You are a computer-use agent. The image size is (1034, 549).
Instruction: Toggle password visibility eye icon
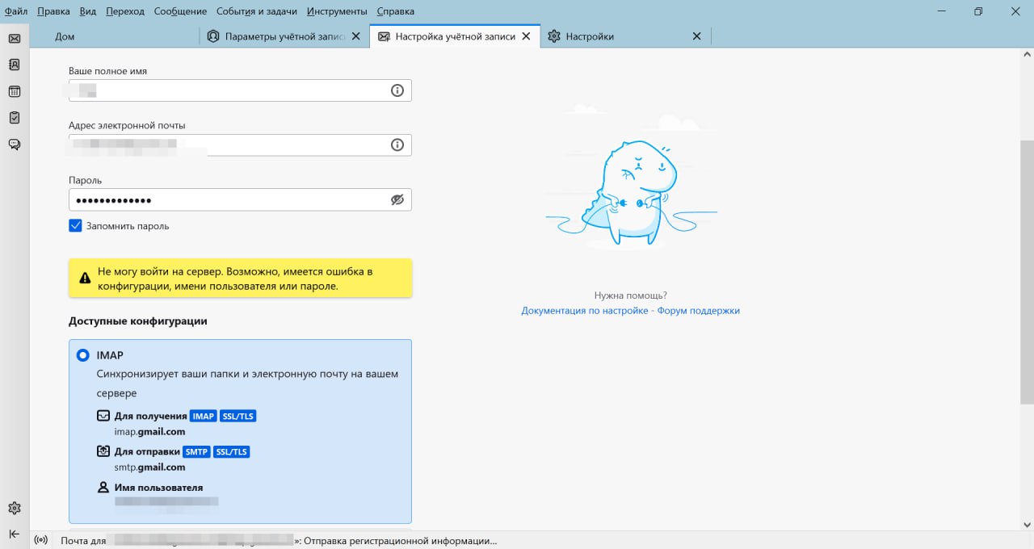[x=397, y=199]
